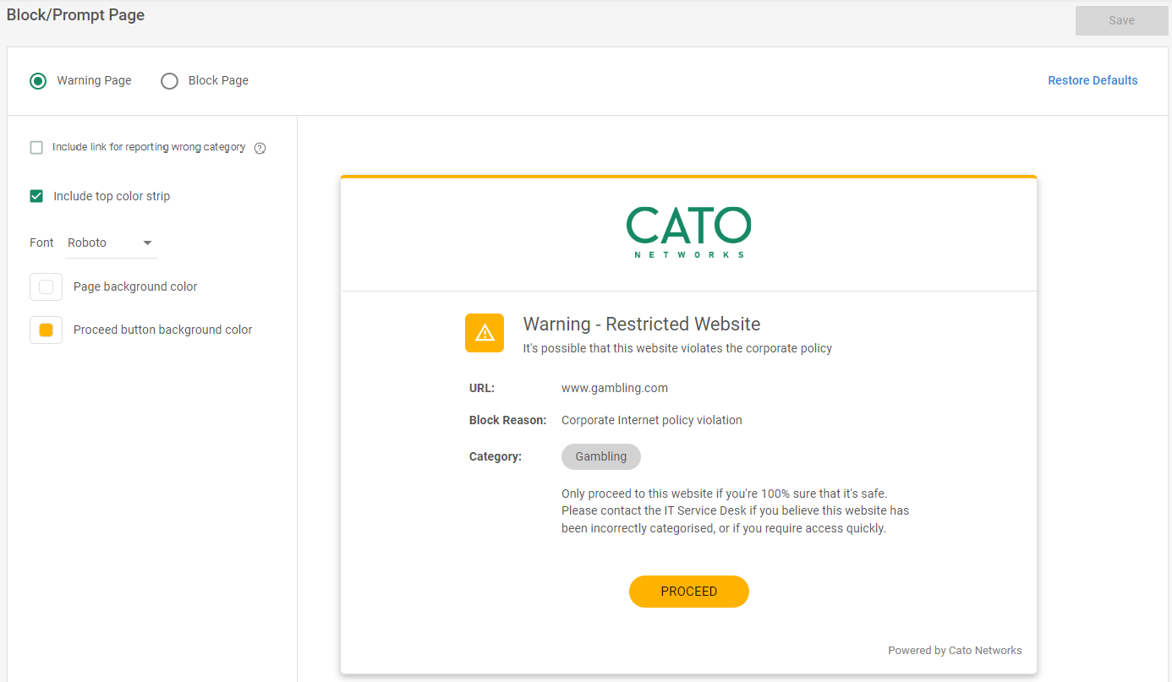Select the Block Page radio button
Image resolution: width=1172 pixels, height=682 pixels.
(170, 81)
